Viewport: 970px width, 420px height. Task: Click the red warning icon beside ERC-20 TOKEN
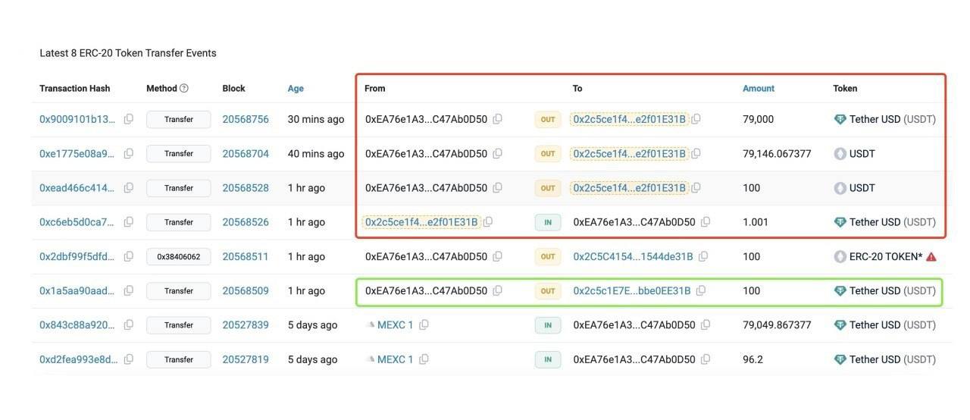click(931, 257)
